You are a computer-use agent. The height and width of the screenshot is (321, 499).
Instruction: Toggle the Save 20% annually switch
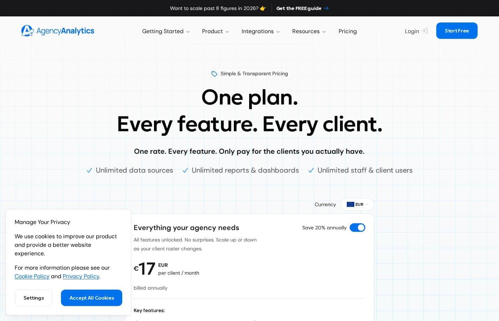point(357,228)
